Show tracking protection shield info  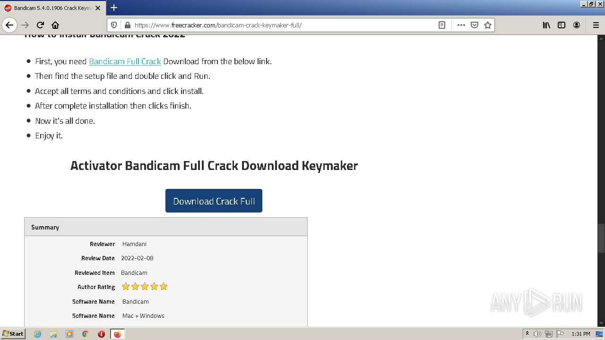(x=114, y=25)
